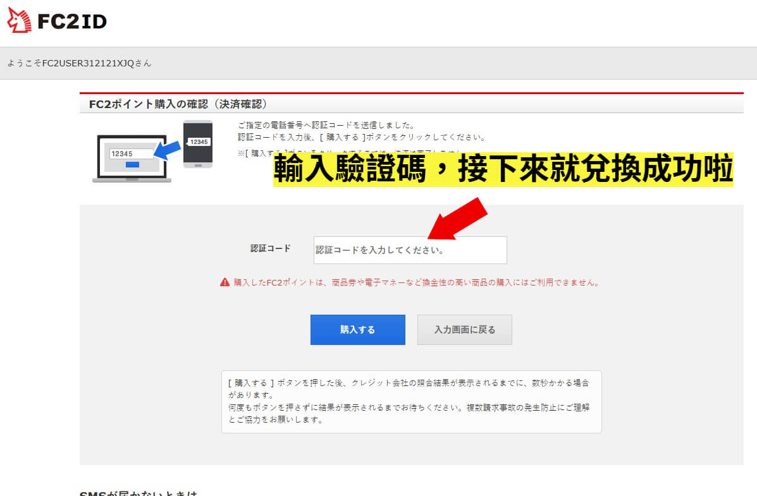Click the 入力画面に戻る return button
757x496 pixels.
(x=464, y=329)
